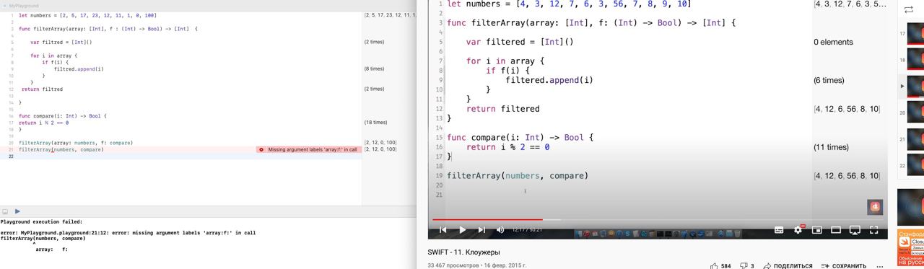Click 'filtred.append(i)' line in playground
924x269 pixels.
click(79, 69)
